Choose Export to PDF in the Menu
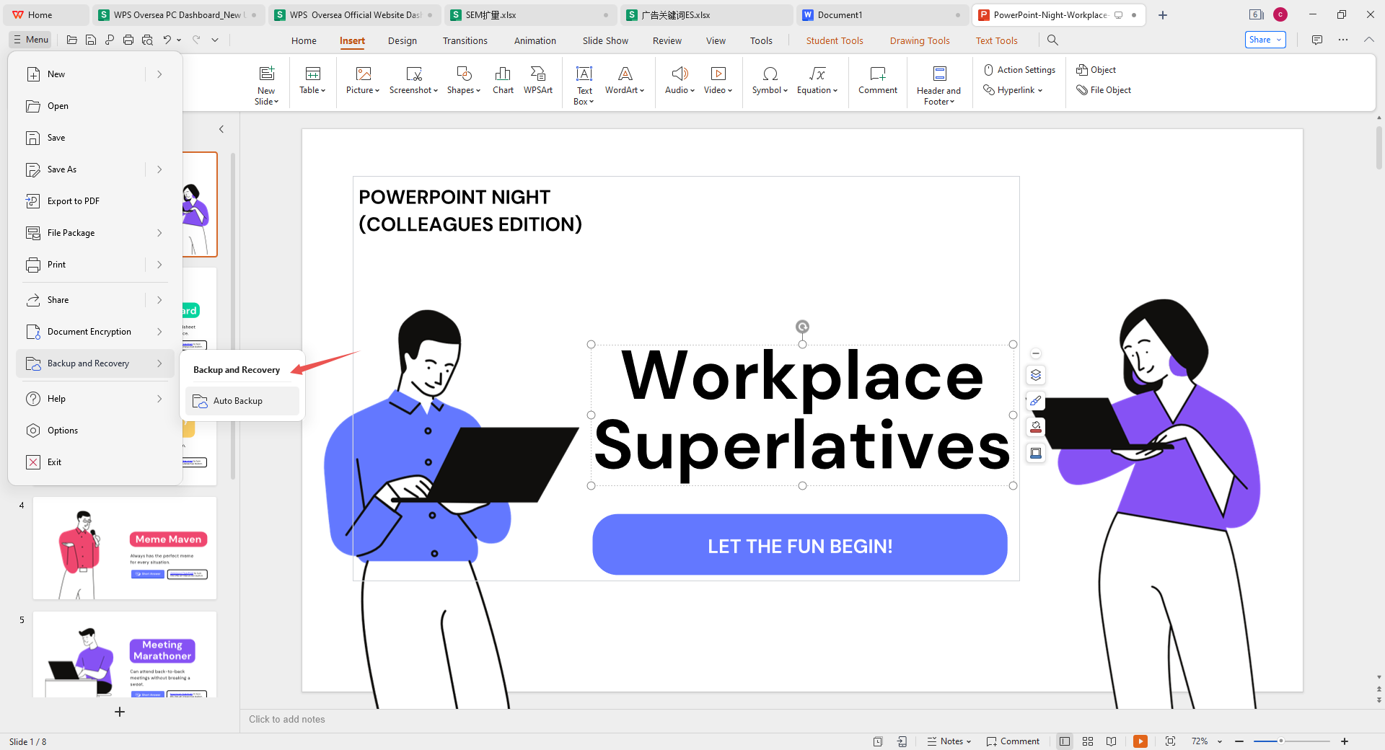 coord(73,201)
